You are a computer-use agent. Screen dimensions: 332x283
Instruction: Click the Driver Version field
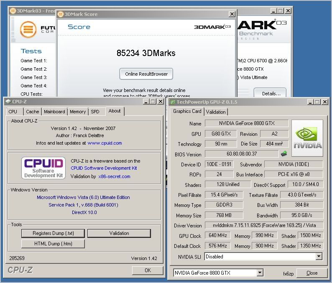click(x=264, y=225)
